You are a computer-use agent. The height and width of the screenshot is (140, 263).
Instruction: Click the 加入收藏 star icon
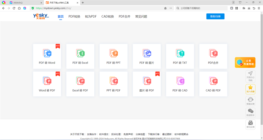coord(251,89)
